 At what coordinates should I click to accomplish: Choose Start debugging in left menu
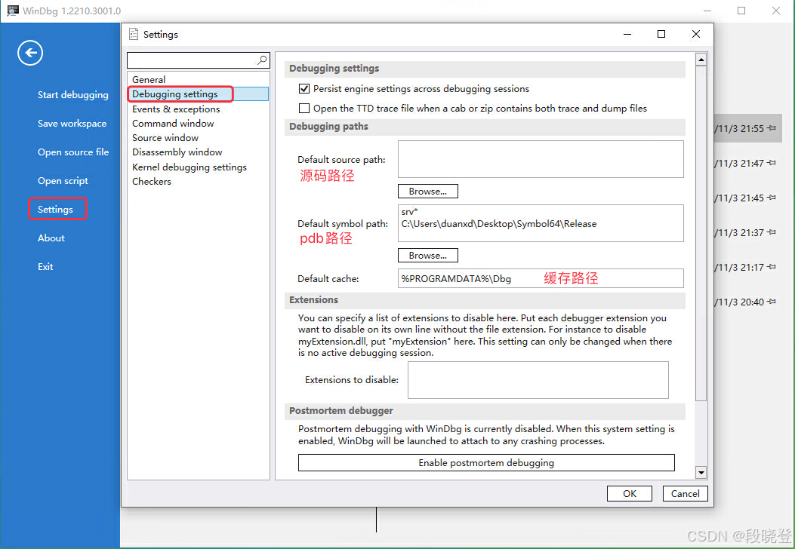73,95
